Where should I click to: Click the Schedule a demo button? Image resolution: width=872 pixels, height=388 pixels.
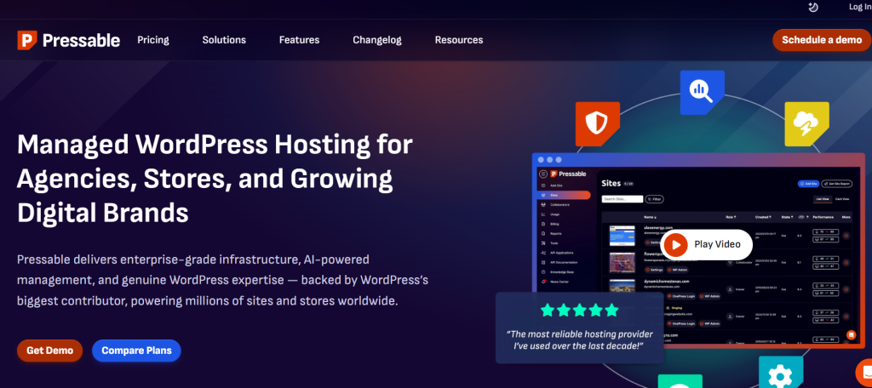point(822,40)
